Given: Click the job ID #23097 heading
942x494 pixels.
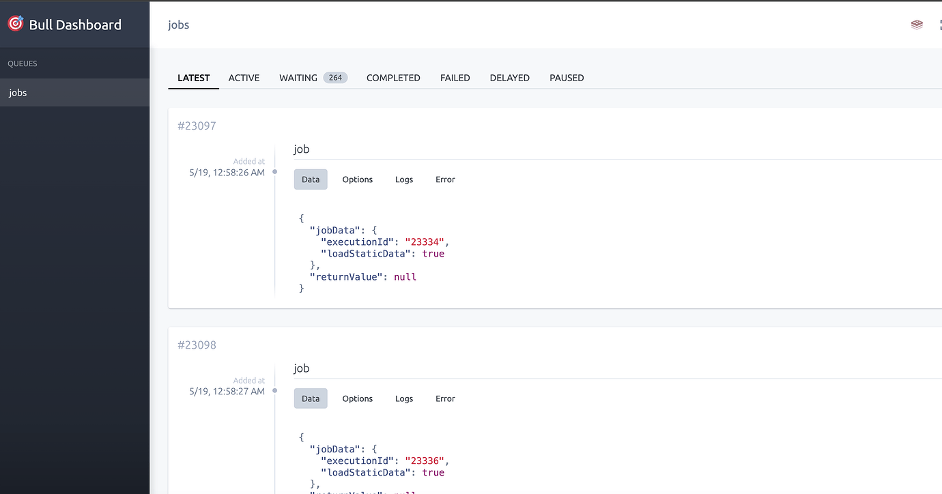Looking at the screenshot, I should pos(197,126).
